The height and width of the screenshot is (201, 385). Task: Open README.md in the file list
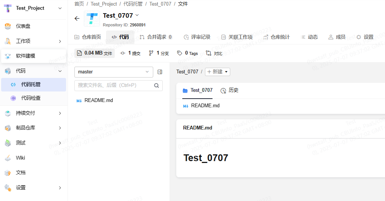coord(201,106)
